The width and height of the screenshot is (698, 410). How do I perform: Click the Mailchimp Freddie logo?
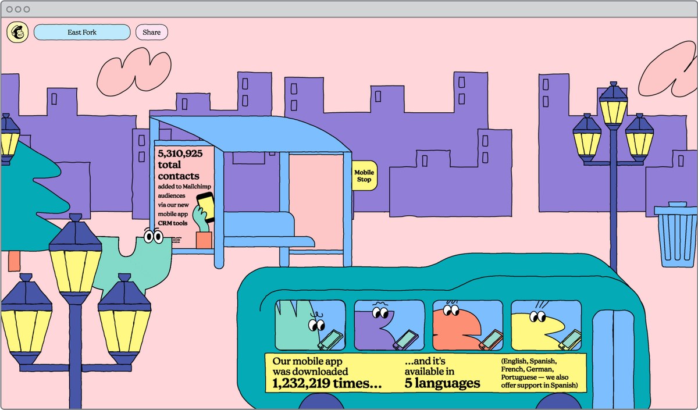coord(17,32)
